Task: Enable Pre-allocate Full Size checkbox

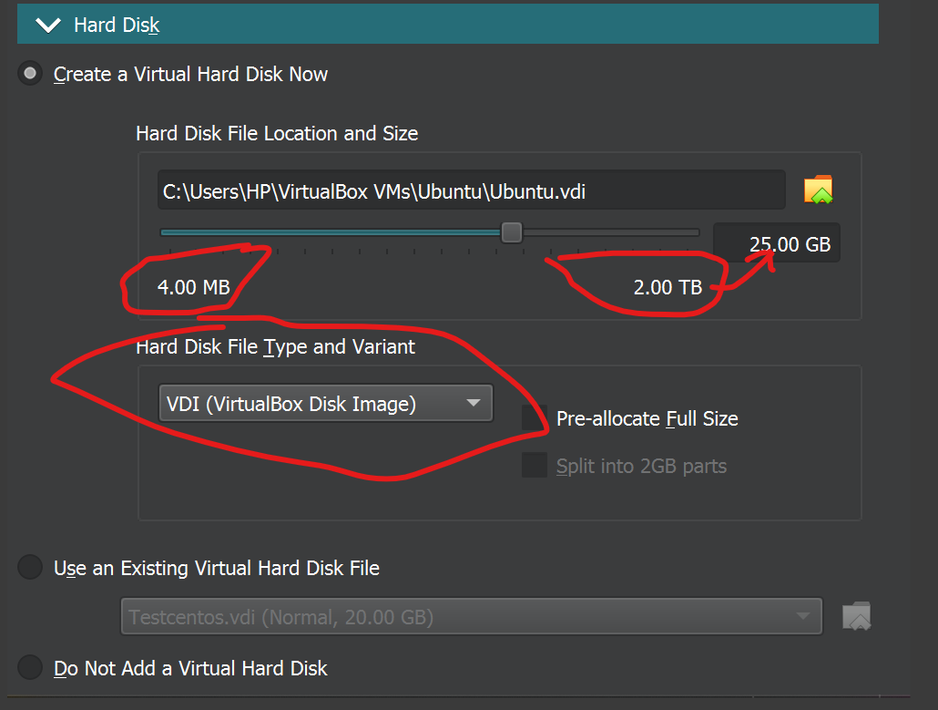Action: tap(535, 417)
